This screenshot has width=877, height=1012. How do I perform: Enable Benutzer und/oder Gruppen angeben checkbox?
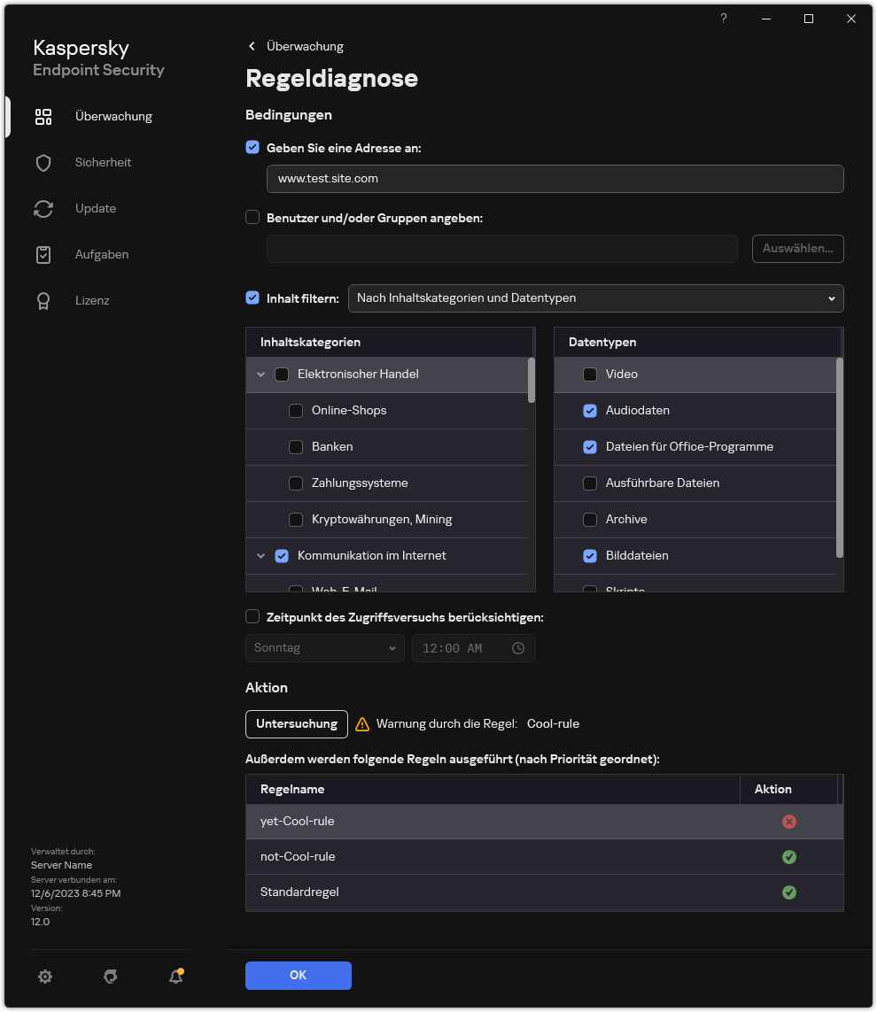pos(252,218)
